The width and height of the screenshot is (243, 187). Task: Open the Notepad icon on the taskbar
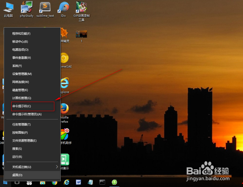90,182
